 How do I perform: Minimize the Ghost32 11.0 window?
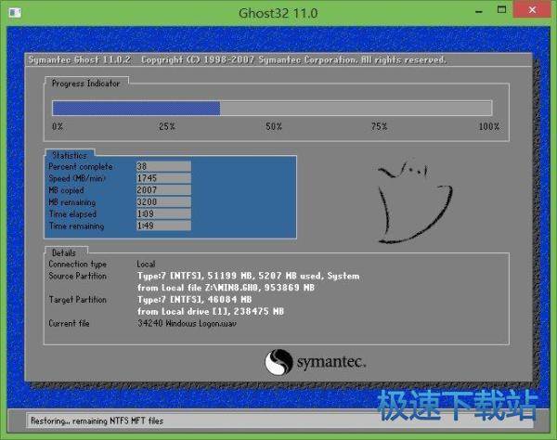pos(479,10)
